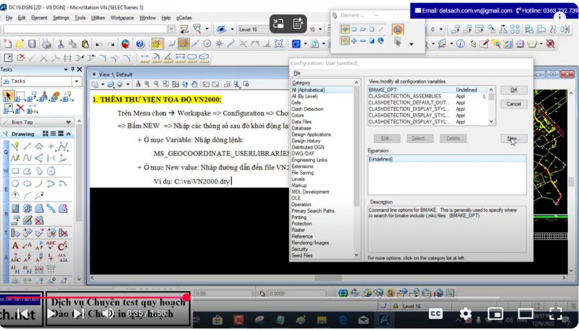Image resolution: width=579 pixels, height=331 pixels.
Task: Click the Cut scissors icon
Action: pos(61,44)
